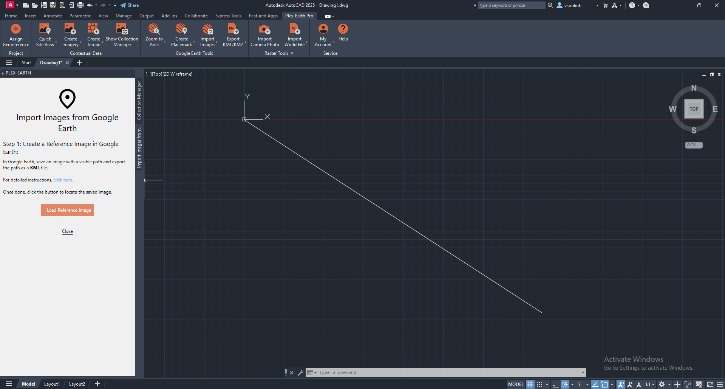Click the Share button
The width and height of the screenshot is (725, 389).
tap(130, 5)
